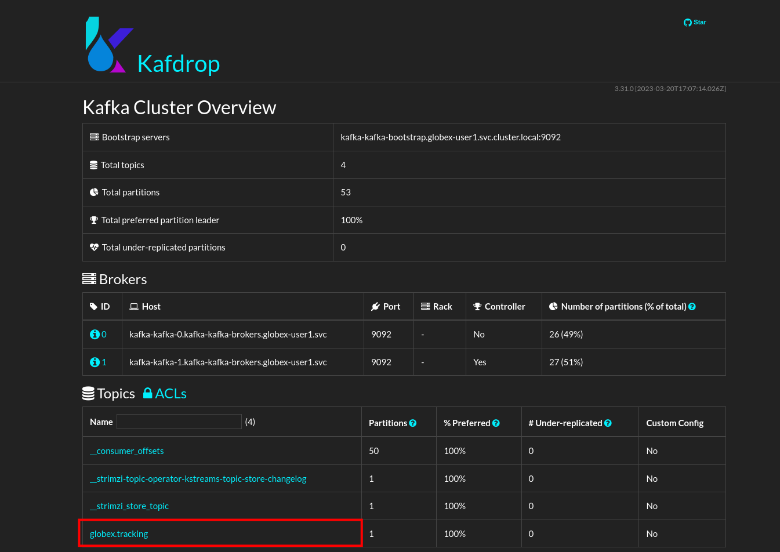
Task: Open broker ID 1 link
Action: [x=104, y=362]
